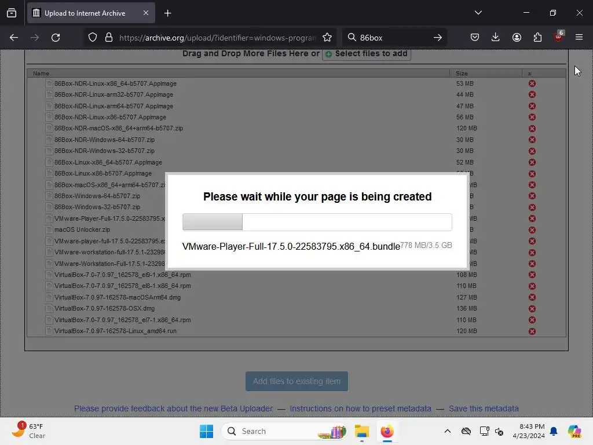The image size is (593, 445).
Task: Click Save this metadata link
Action: [x=484, y=408]
